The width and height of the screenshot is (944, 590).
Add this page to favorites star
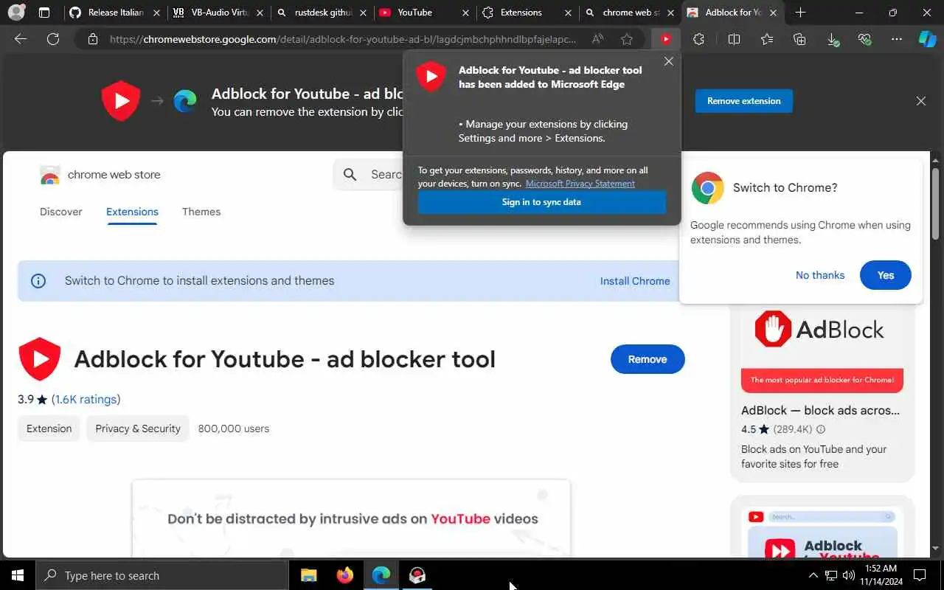(x=627, y=39)
